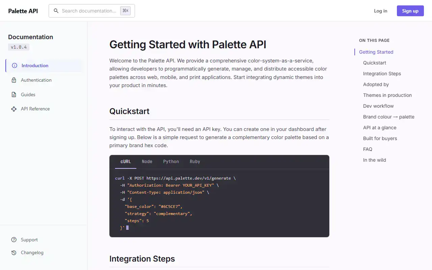Focus the Search documentation field
The width and height of the screenshot is (432, 270).
pyautogui.click(x=92, y=11)
